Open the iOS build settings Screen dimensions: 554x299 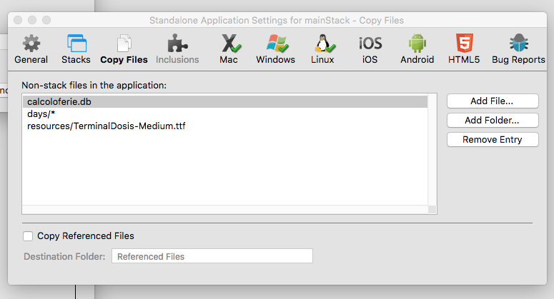click(370, 44)
